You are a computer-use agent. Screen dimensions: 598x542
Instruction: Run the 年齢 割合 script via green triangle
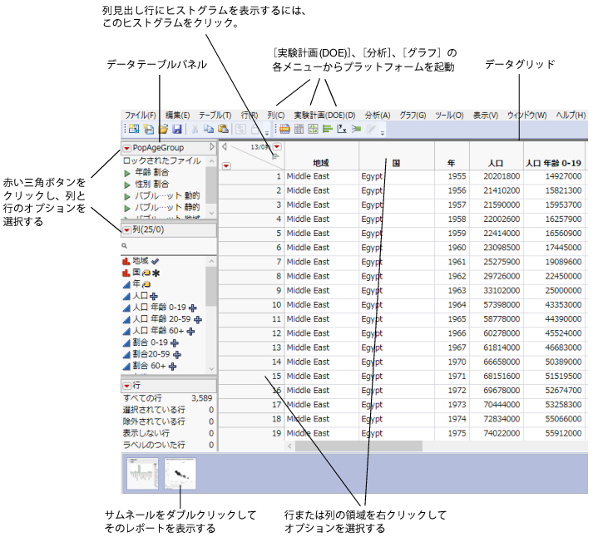(127, 174)
